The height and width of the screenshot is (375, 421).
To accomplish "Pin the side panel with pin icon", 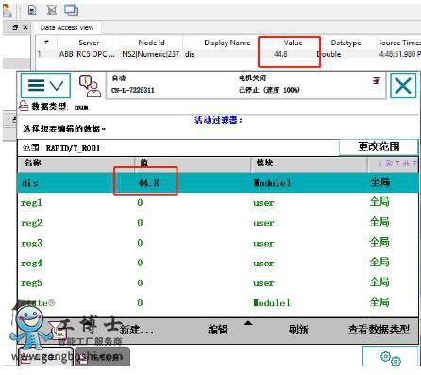I will 15,27.
